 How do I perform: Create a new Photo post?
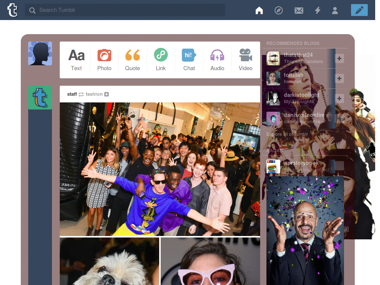[x=104, y=60]
